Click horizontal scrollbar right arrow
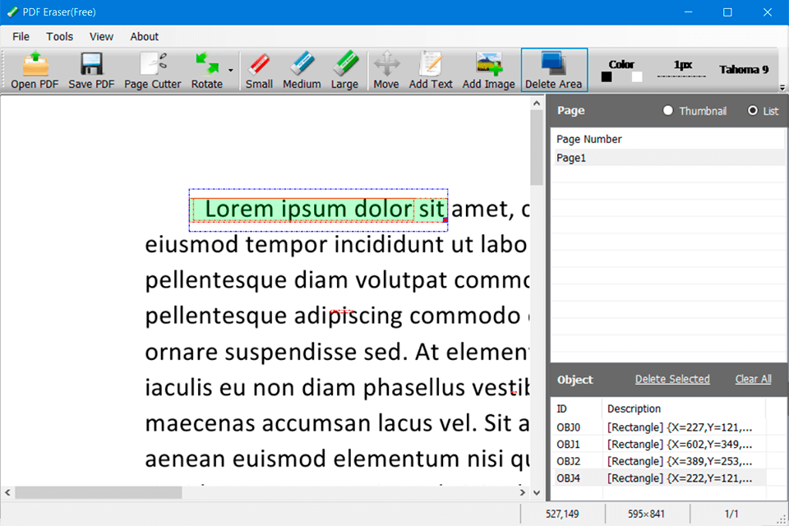The image size is (789, 526). pyautogui.click(x=523, y=492)
